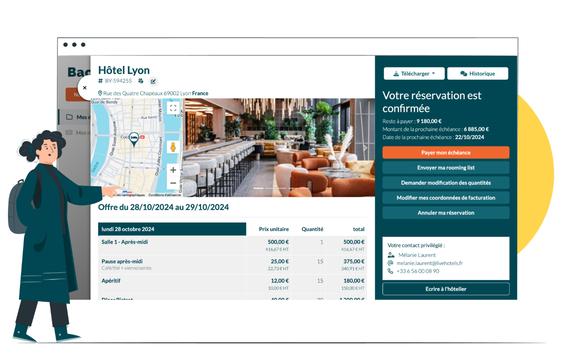565x353 pixels.
Task: Click Envoyer ma rooming list
Action: 446,168
